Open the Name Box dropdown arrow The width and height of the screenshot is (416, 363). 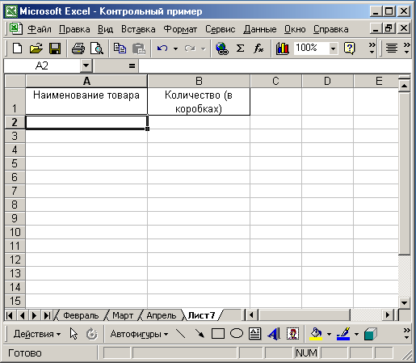click(x=86, y=65)
